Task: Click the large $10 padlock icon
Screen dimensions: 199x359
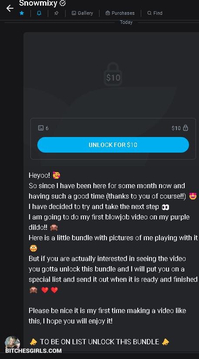Action: [x=113, y=74]
